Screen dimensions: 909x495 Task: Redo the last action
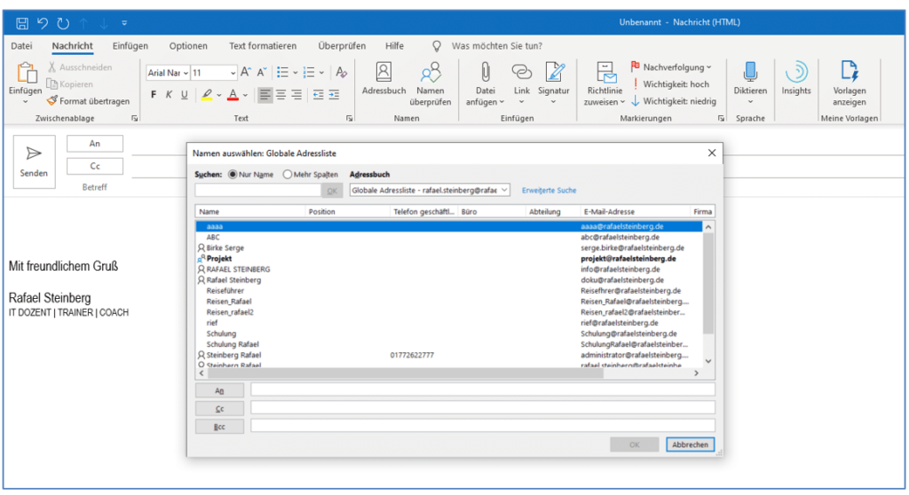[x=63, y=23]
